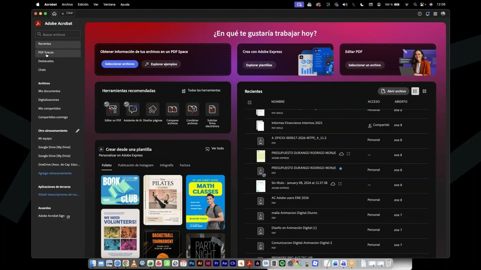This screenshot has height=270, width=481.
Task: Tick the select-all checkbox in Recientes header
Action: pyautogui.click(x=250, y=102)
